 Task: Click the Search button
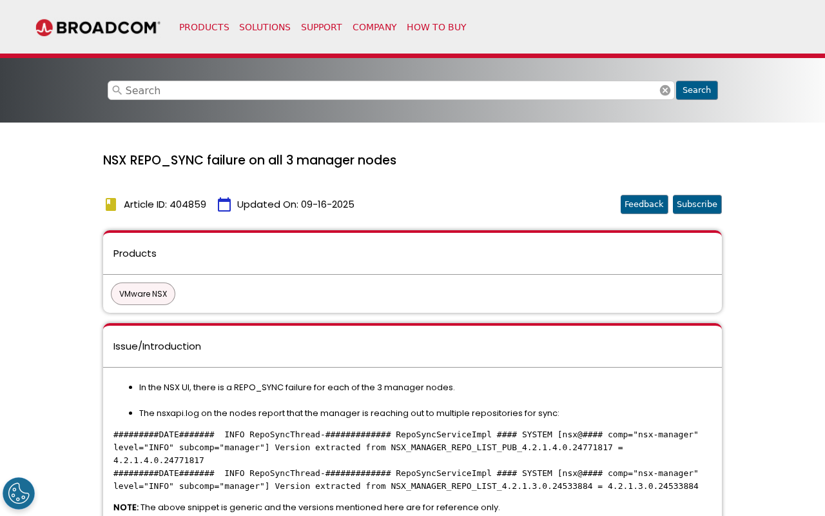697,90
